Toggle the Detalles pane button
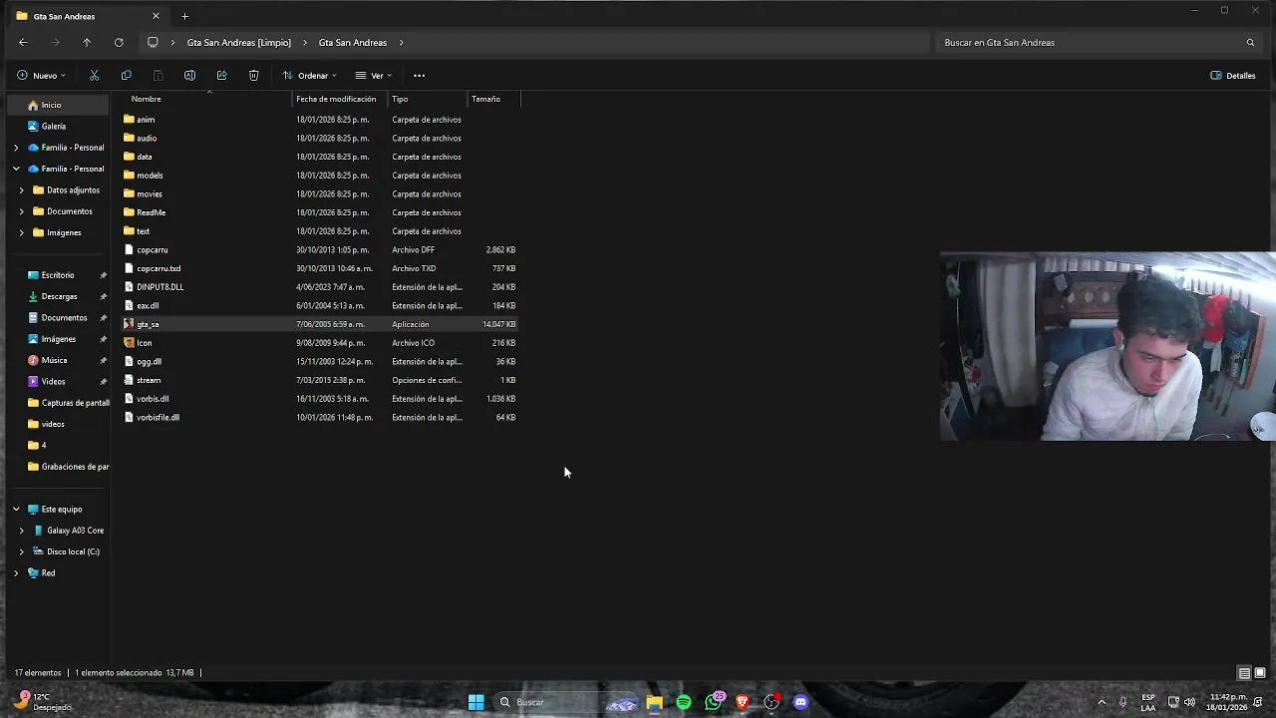The height and width of the screenshot is (718, 1276). coord(1232,76)
